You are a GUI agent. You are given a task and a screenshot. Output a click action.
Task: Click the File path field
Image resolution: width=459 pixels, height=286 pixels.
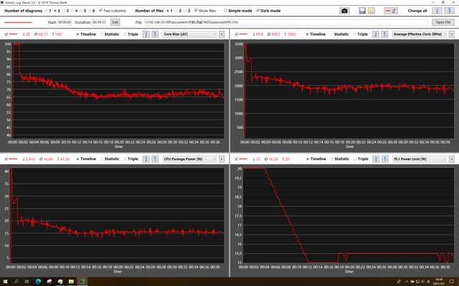coord(285,22)
